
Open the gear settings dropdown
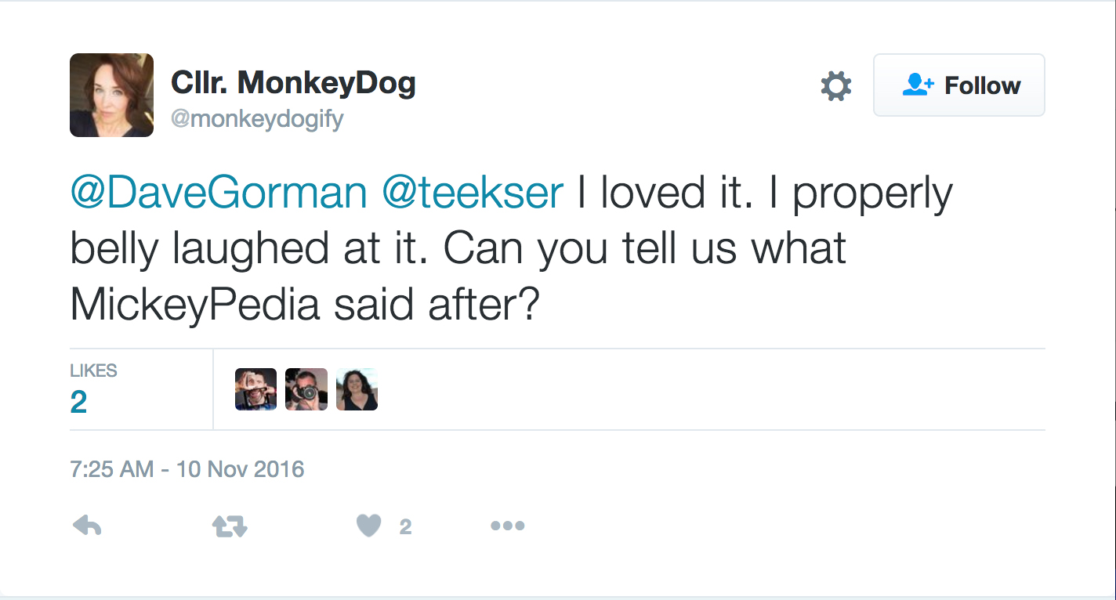[835, 85]
